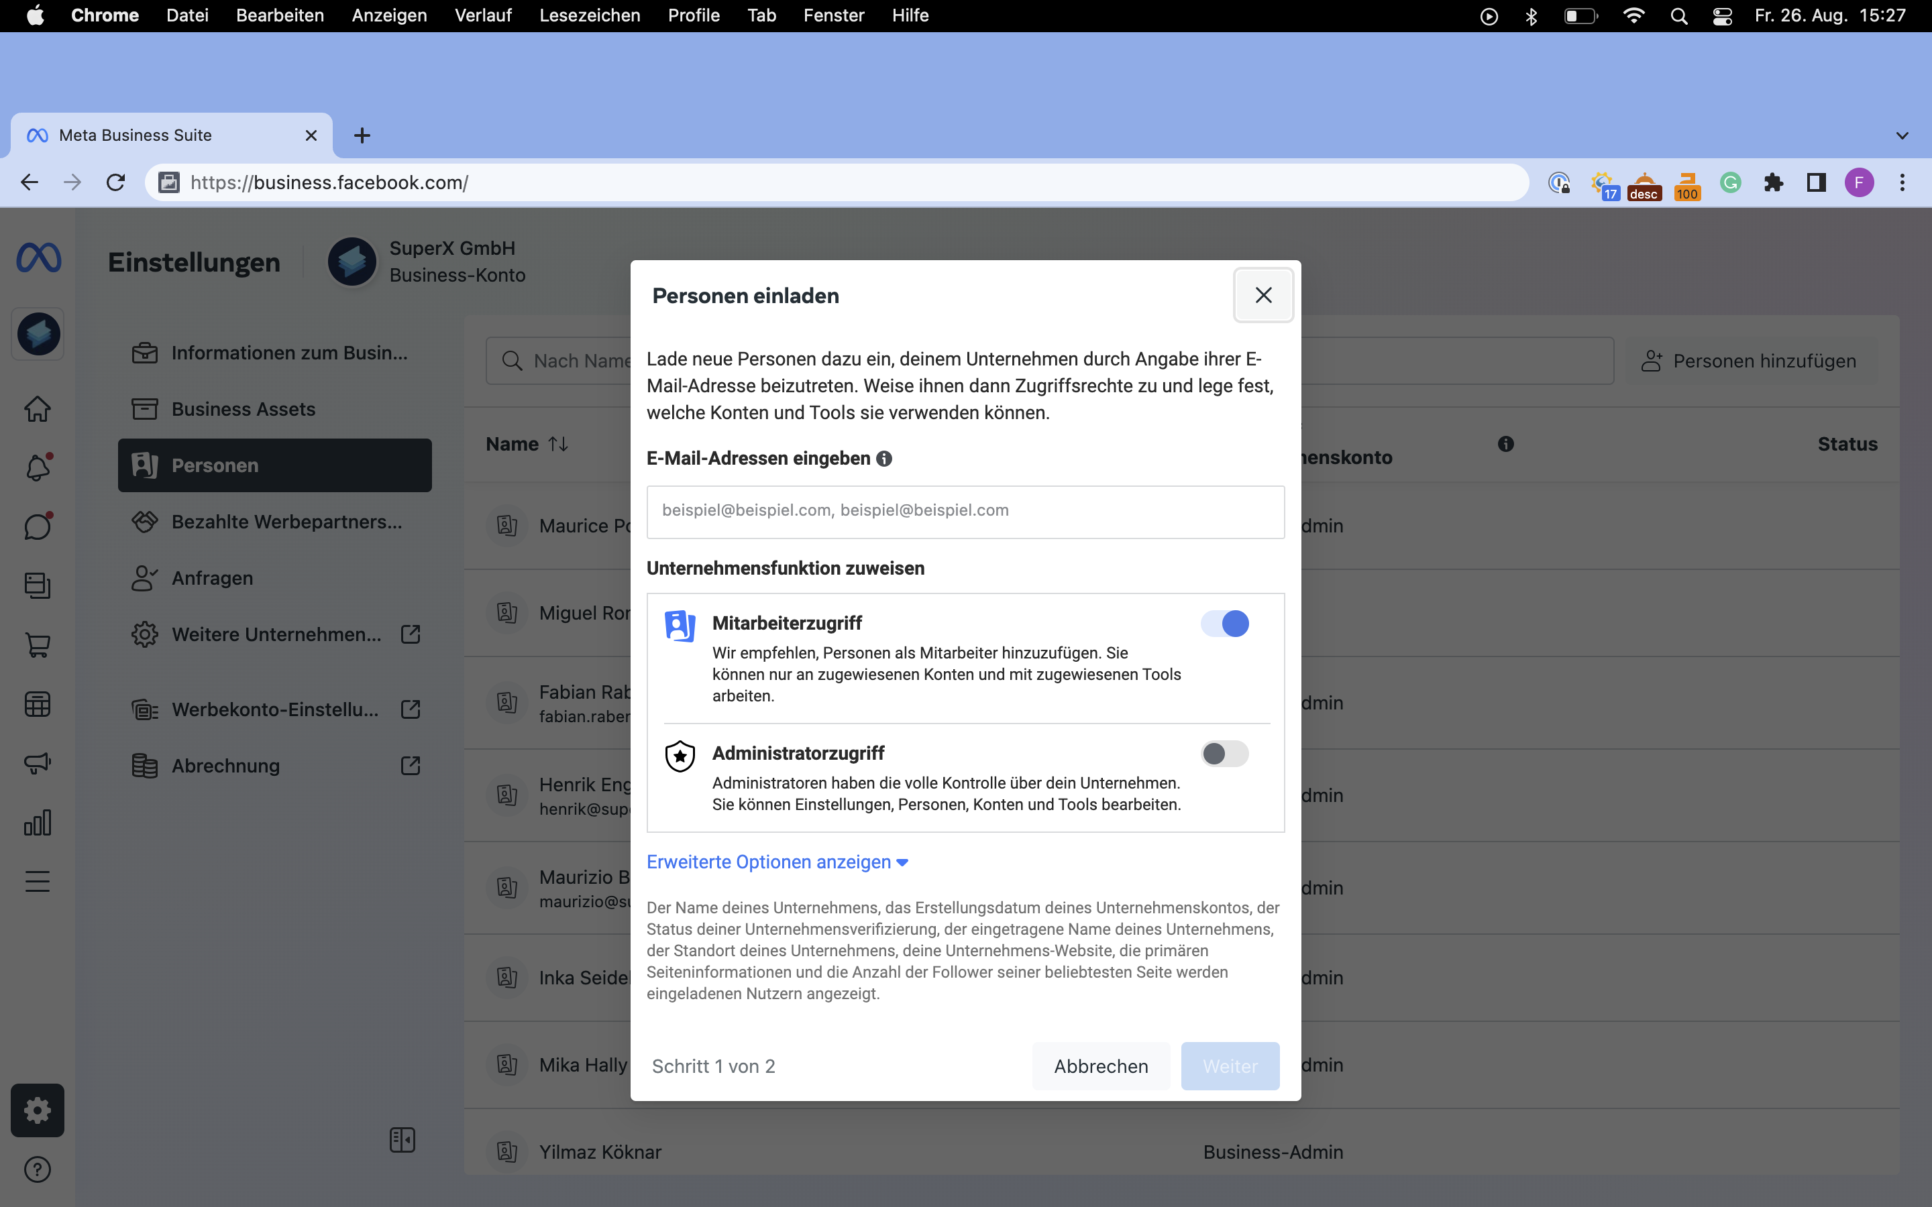Select Business Assets in settings menu
The image size is (1932, 1207).
coord(244,409)
